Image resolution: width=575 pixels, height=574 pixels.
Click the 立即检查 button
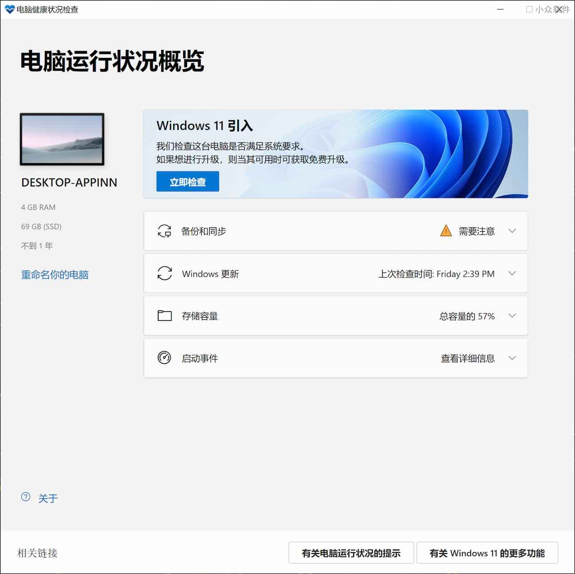188,182
